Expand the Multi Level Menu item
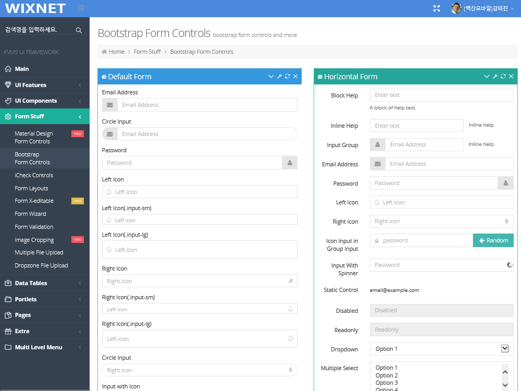Screen dimensions: 521x391 tap(45, 347)
